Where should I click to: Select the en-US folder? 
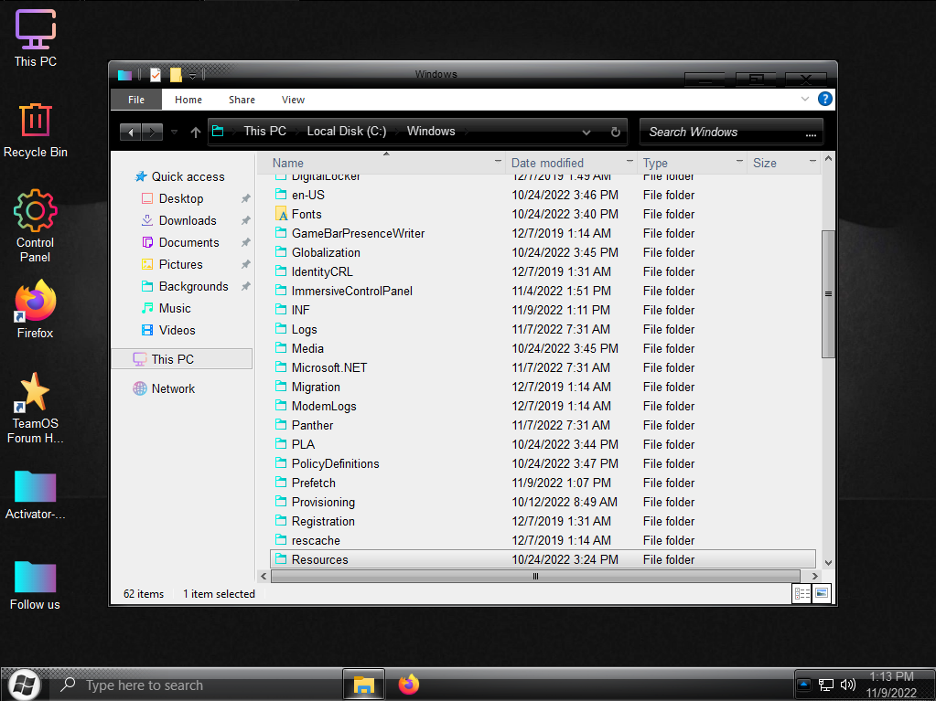(x=308, y=195)
